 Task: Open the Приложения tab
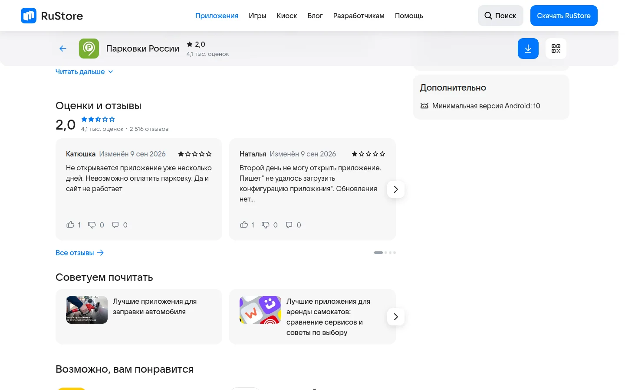tap(217, 16)
